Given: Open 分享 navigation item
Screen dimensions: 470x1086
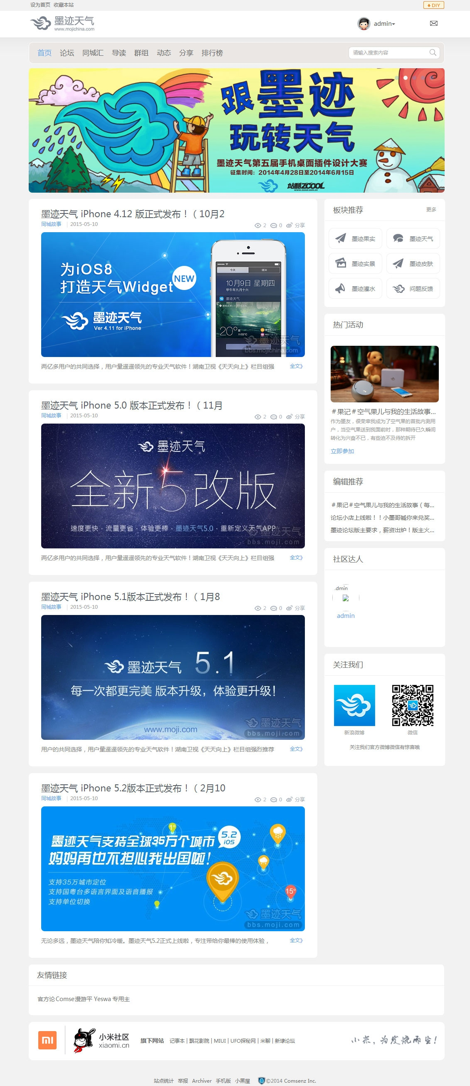Looking at the screenshot, I should point(186,53).
